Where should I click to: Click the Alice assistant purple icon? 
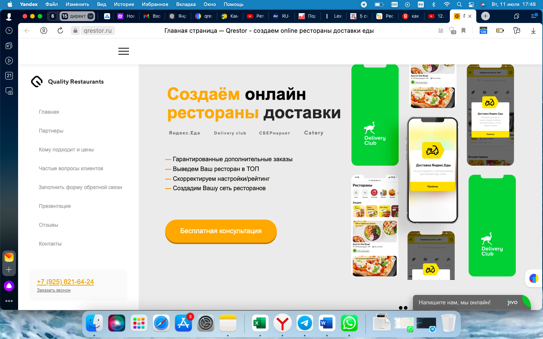tap(9, 286)
